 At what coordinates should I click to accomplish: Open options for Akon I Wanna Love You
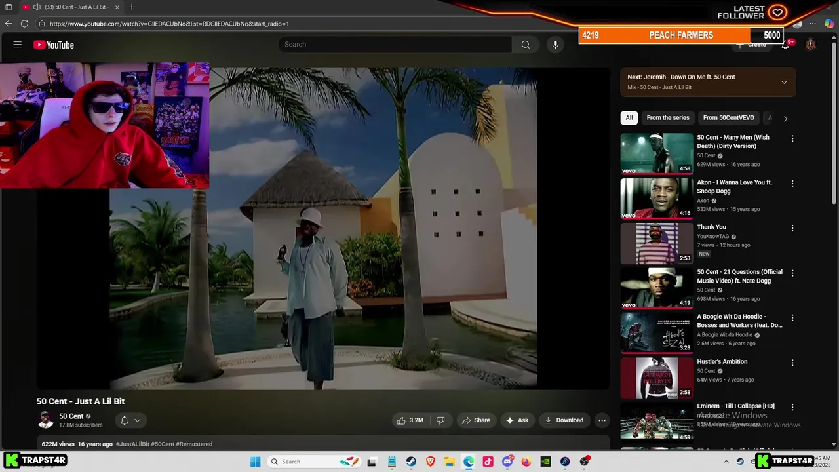(792, 184)
